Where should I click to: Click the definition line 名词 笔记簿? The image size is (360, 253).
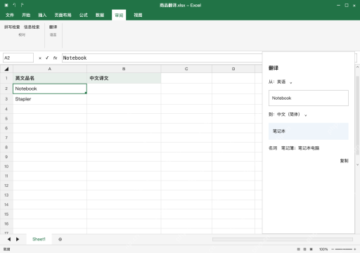pyautogui.click(x=294, y=148)
